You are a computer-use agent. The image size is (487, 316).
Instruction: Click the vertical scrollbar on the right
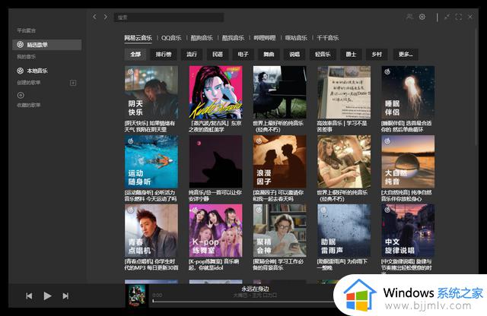pyautogui.click(x=476, y=87)
